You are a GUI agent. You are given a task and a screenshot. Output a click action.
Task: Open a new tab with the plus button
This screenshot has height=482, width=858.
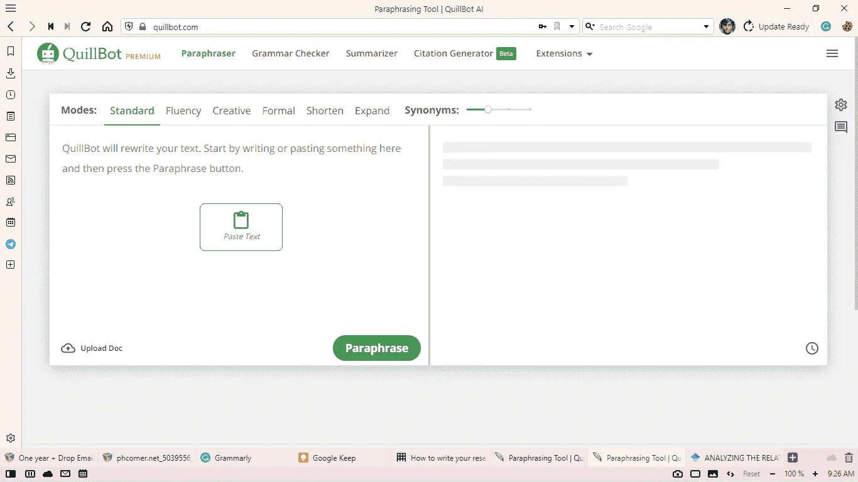[x=793, y=458]
